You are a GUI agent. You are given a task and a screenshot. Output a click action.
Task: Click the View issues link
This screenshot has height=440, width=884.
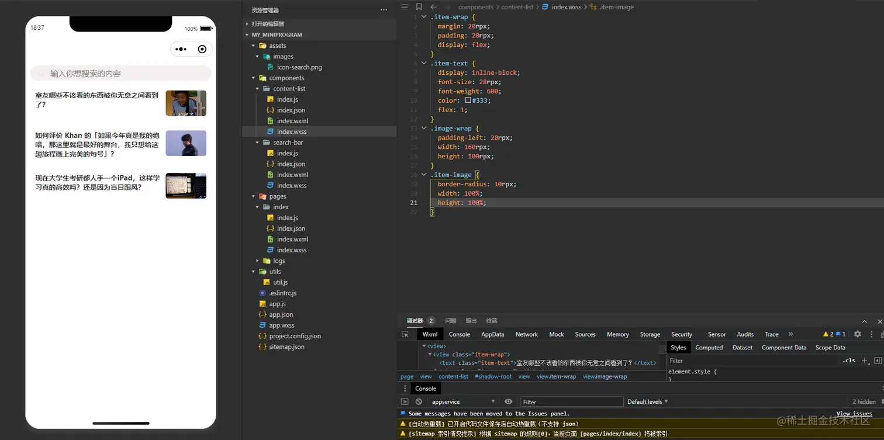point(854,414)
